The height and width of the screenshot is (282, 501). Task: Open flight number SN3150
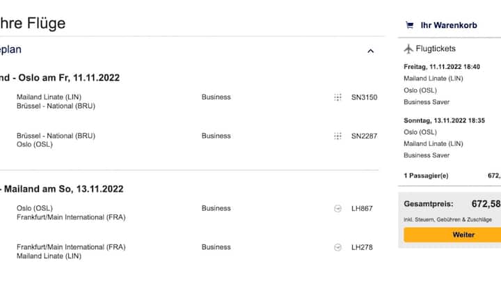[x=364, y=97]
